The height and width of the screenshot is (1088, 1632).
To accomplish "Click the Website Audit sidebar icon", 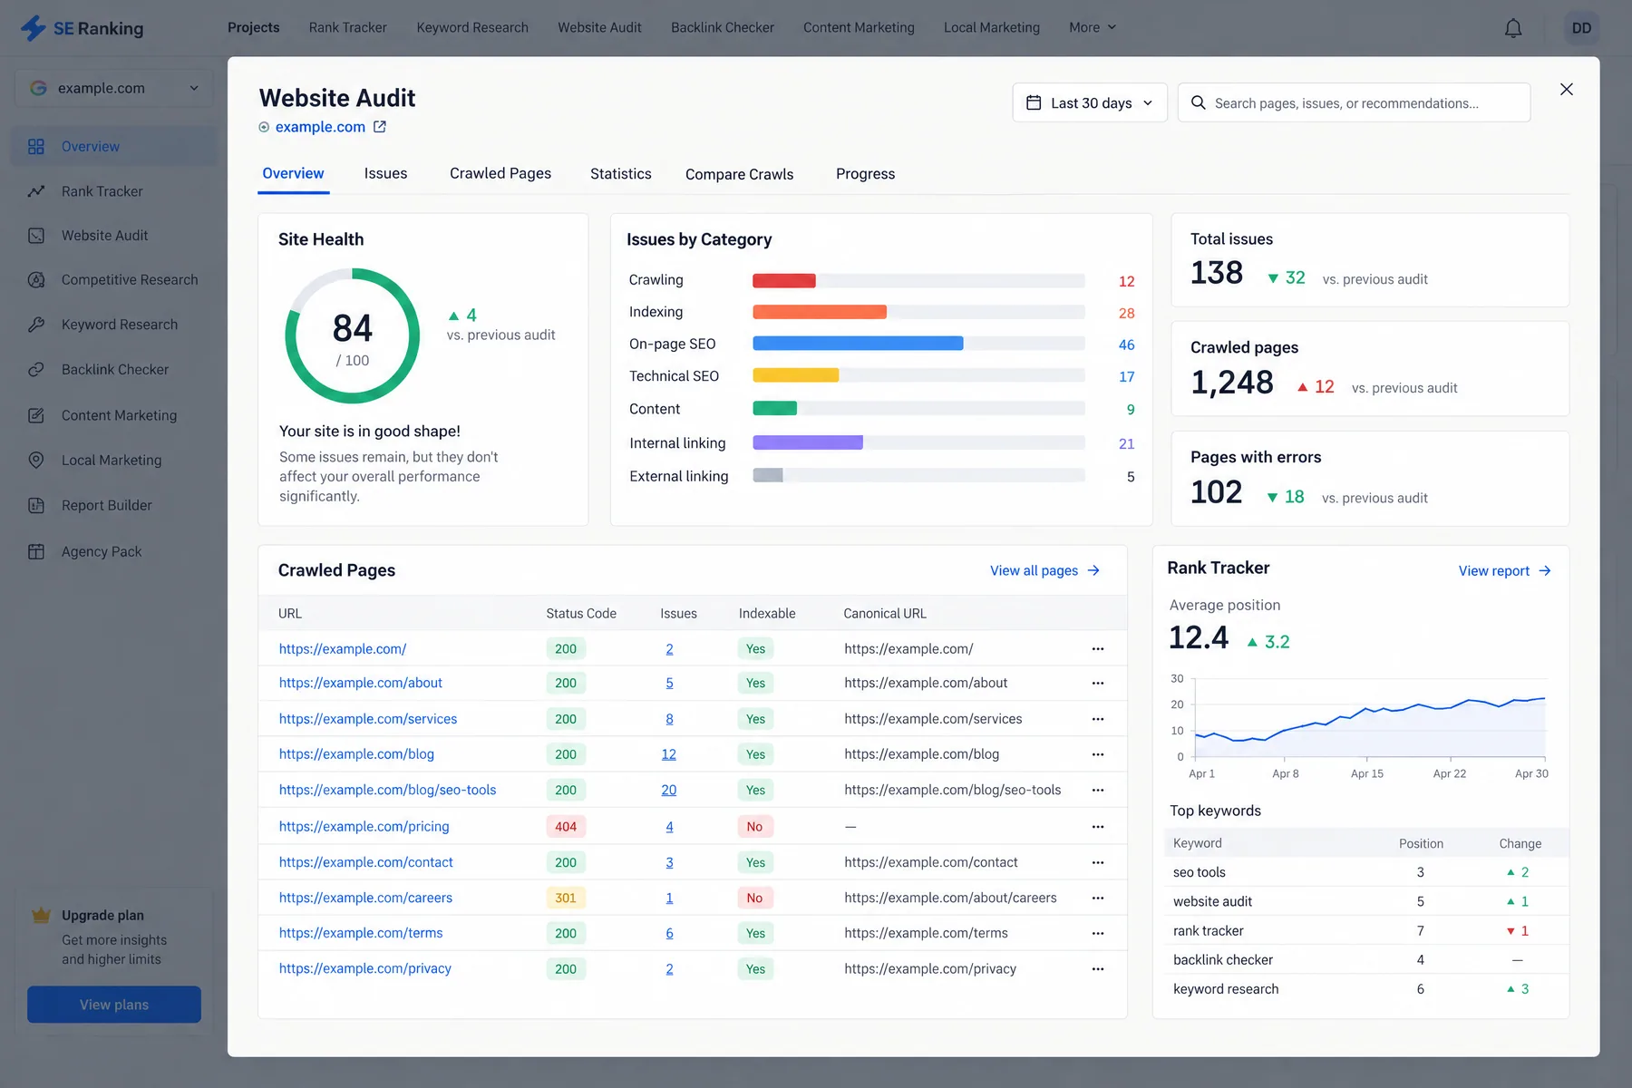I will point(36,236).
